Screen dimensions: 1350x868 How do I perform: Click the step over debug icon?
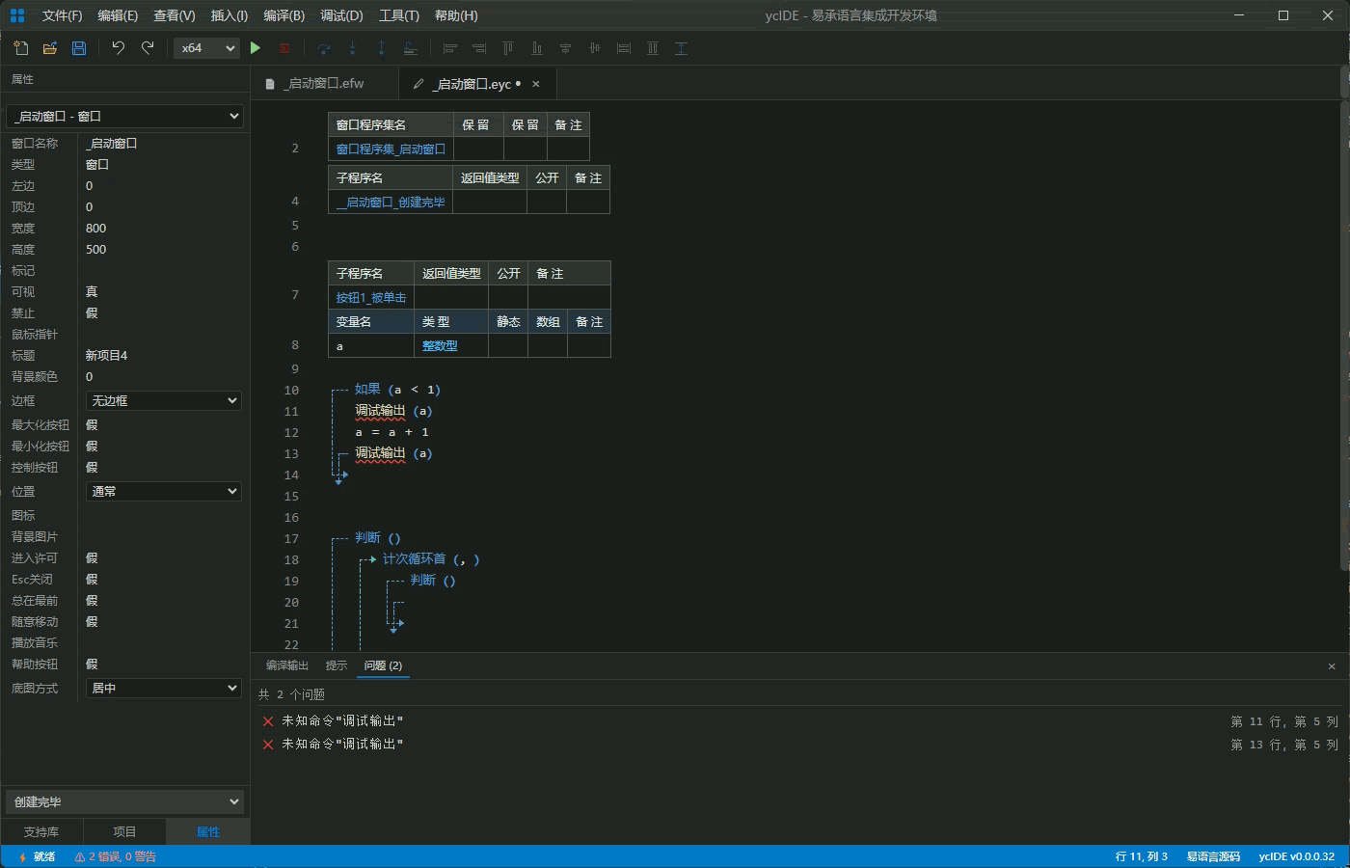click(324, 48)
